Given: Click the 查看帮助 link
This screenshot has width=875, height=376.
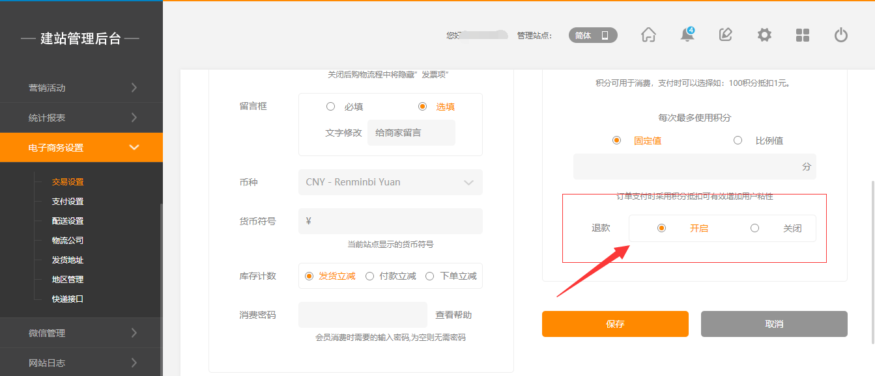Looking at the screenshot, I should (x=453, y=315).
